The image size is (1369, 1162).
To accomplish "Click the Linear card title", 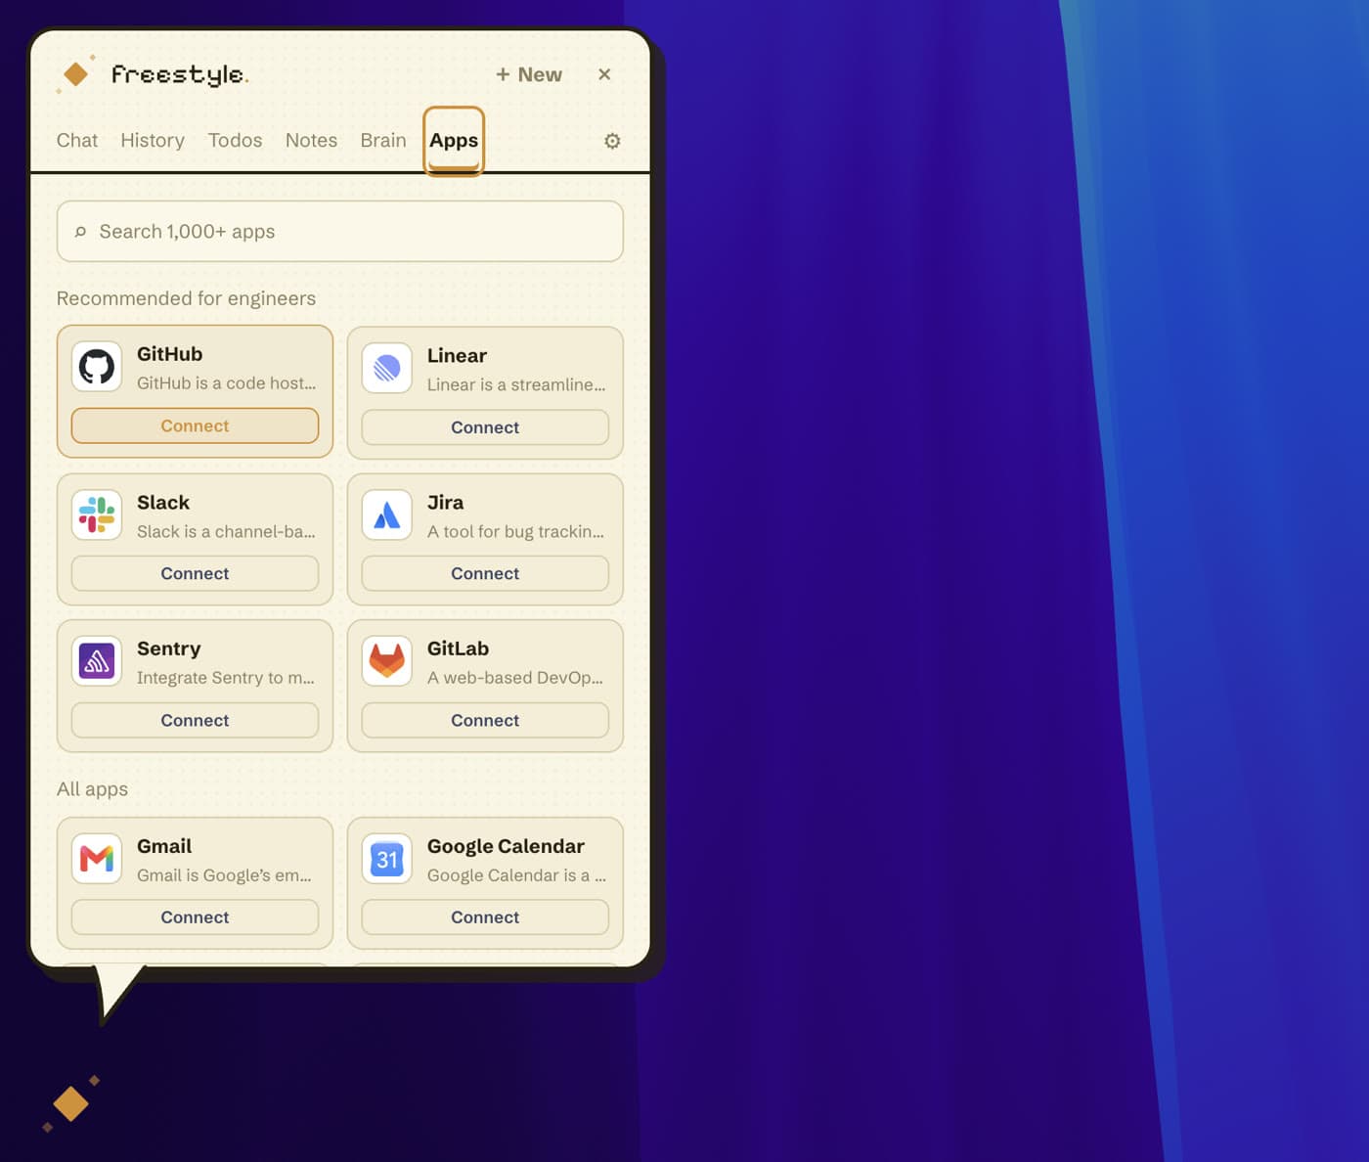I will tap(457, 356).
